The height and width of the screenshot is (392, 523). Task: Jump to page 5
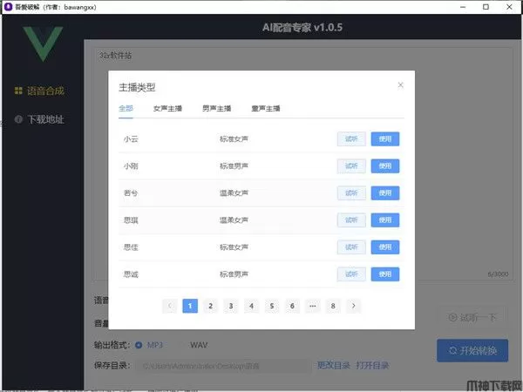click(x=272, y=306)
